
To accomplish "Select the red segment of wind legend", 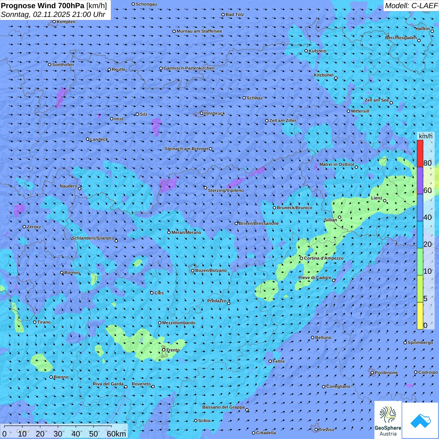I will click(x=420, y=153).
